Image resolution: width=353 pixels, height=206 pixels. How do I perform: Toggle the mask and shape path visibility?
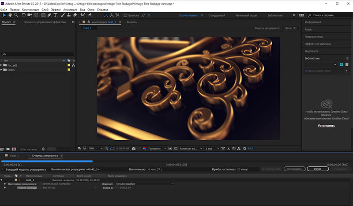point(112,149)
